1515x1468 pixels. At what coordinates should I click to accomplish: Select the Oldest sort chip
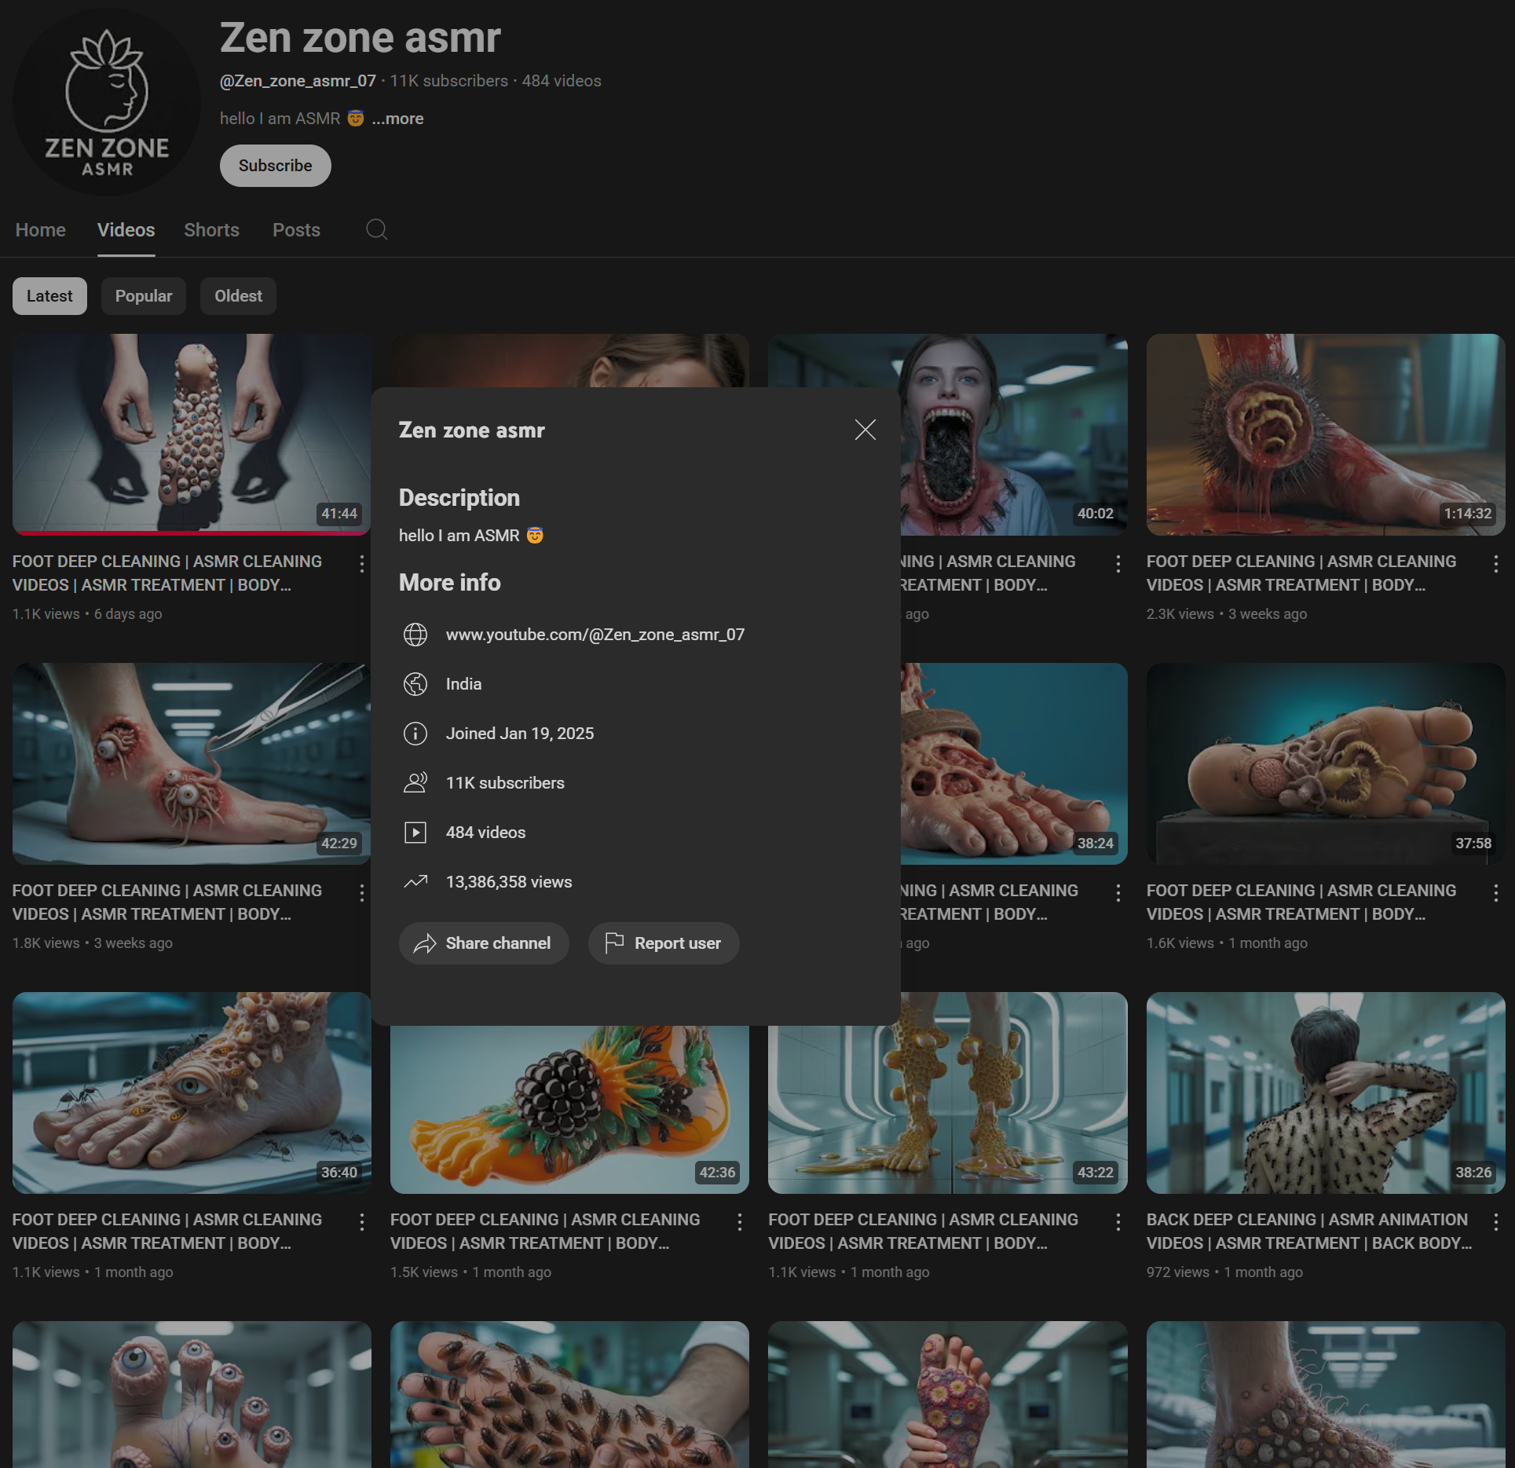tap(238, 296)
